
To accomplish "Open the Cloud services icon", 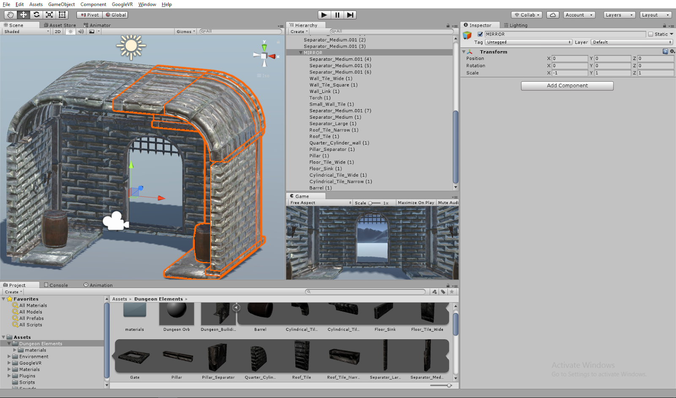I will (553, 15).
